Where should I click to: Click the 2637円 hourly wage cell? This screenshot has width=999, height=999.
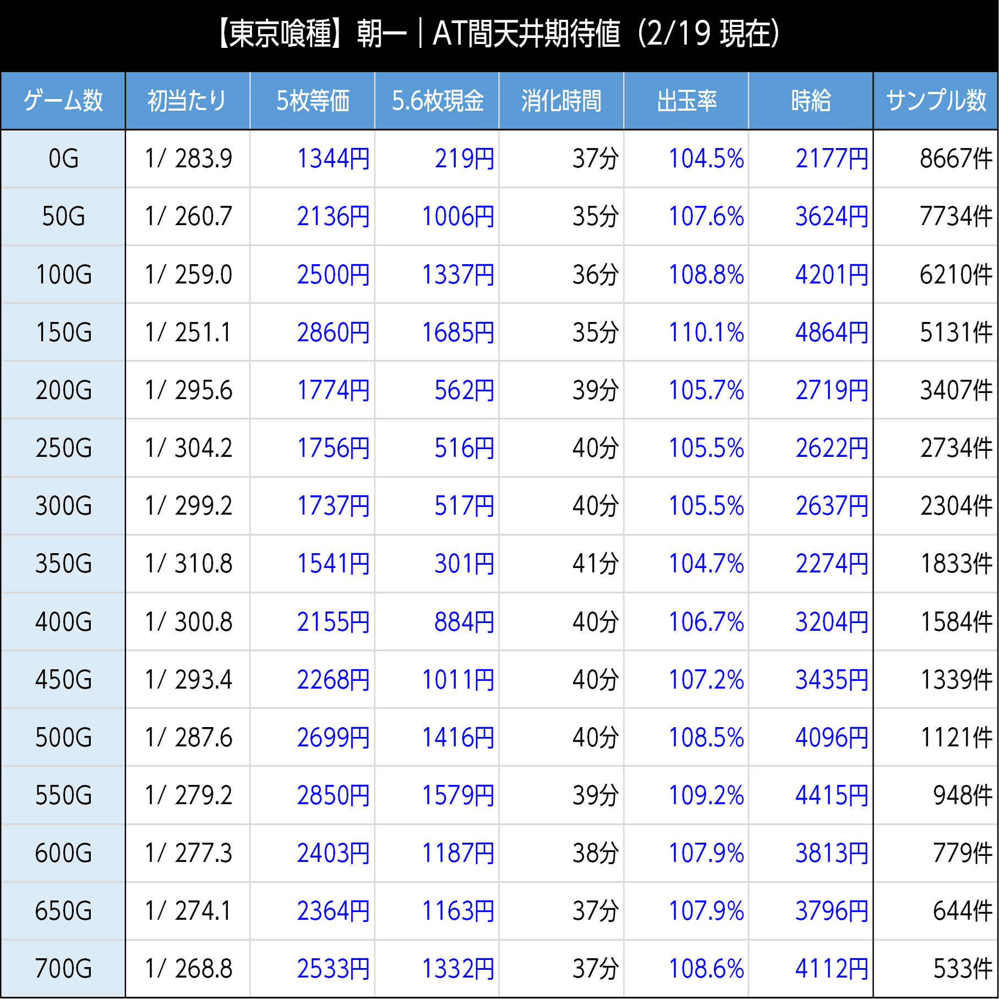811,506
